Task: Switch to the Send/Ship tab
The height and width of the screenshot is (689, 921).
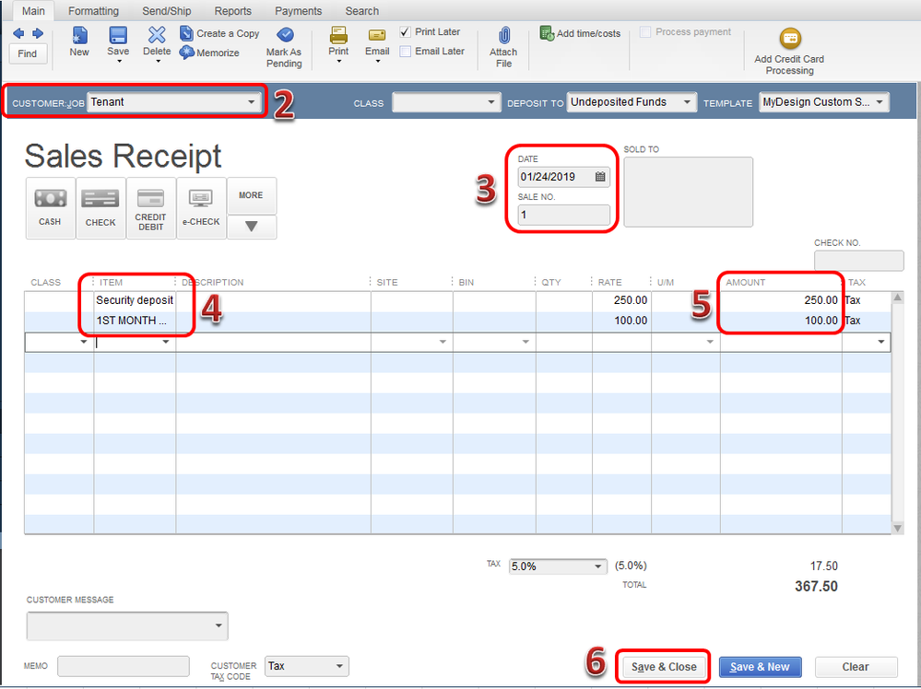Action: 167,11
